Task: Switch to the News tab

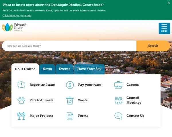Action: click(47, 69)
